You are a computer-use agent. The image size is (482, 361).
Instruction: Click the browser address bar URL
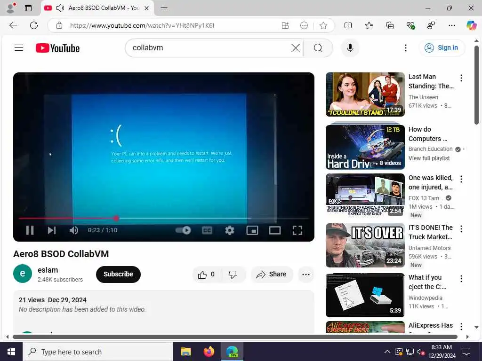click(x=142, y=25)
